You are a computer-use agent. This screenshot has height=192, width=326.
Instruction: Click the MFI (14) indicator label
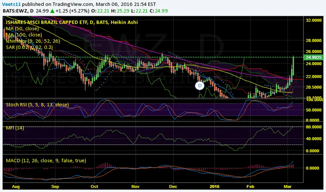click(x=15, y=128)
